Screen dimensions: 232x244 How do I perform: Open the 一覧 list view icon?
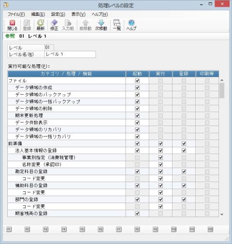coord(117,25)
